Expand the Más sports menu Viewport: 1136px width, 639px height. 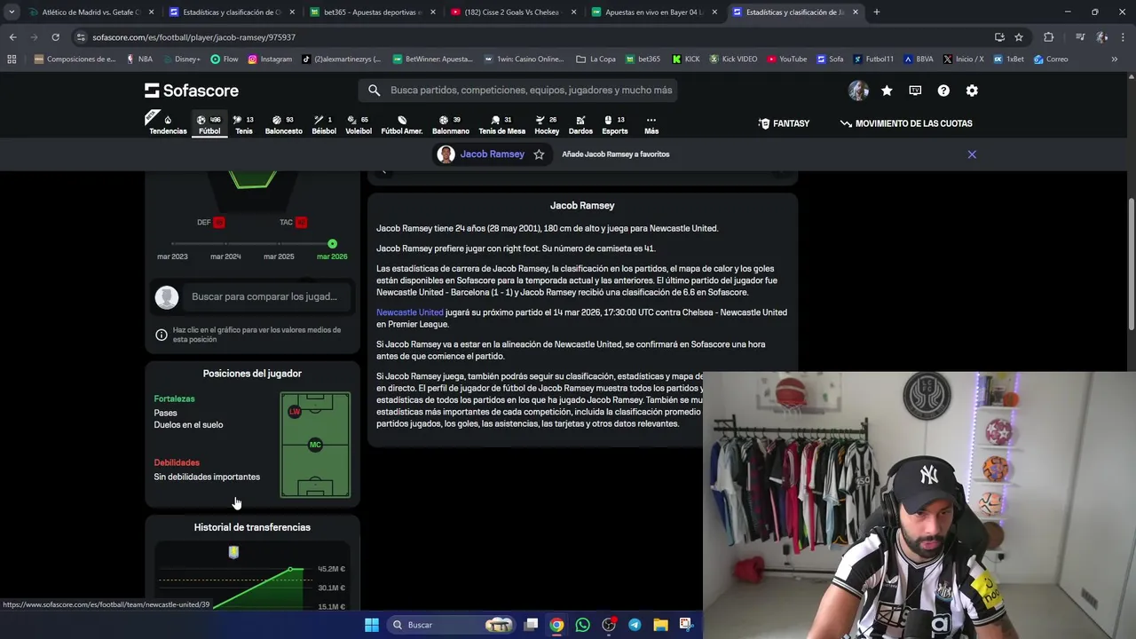(651, 124)
